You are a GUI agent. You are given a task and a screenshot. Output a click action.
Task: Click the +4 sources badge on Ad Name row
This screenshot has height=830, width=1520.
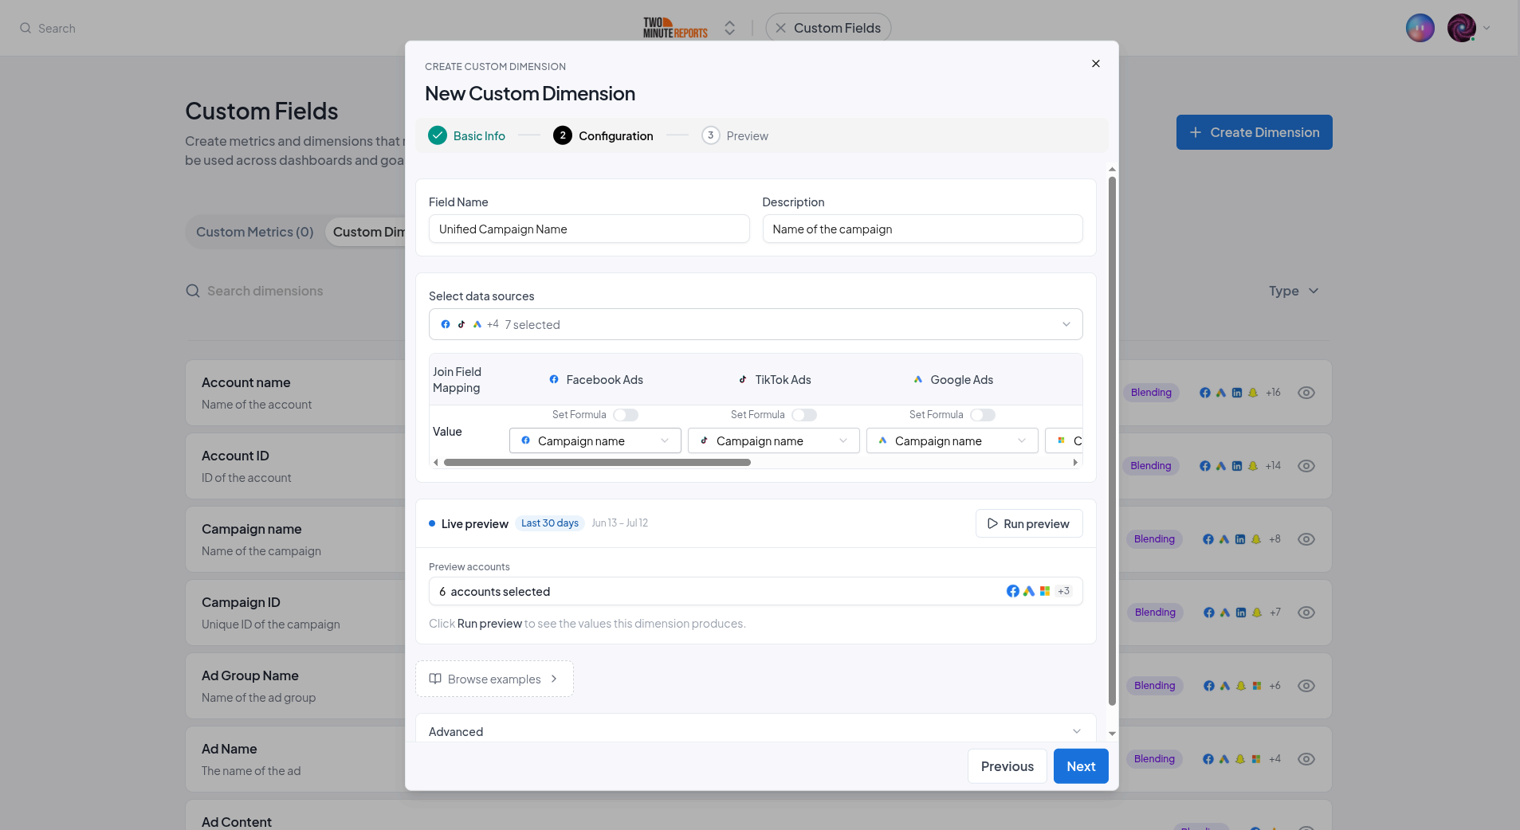click(x=1275, y=759)
